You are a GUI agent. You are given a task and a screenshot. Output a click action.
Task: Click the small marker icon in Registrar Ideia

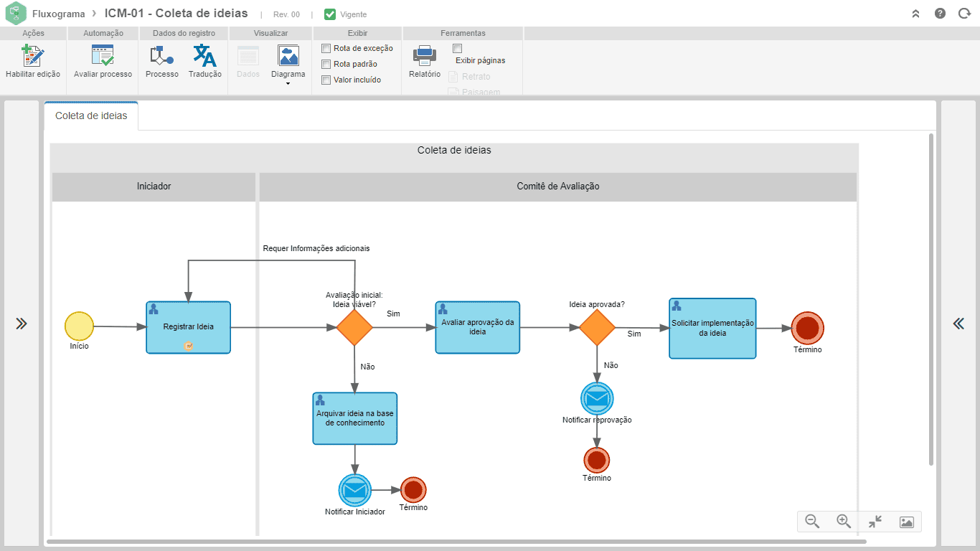189,346
